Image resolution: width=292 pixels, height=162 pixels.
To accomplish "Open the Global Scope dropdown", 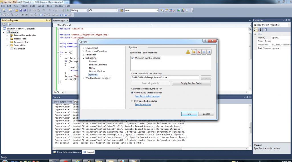I will point(151,25).
